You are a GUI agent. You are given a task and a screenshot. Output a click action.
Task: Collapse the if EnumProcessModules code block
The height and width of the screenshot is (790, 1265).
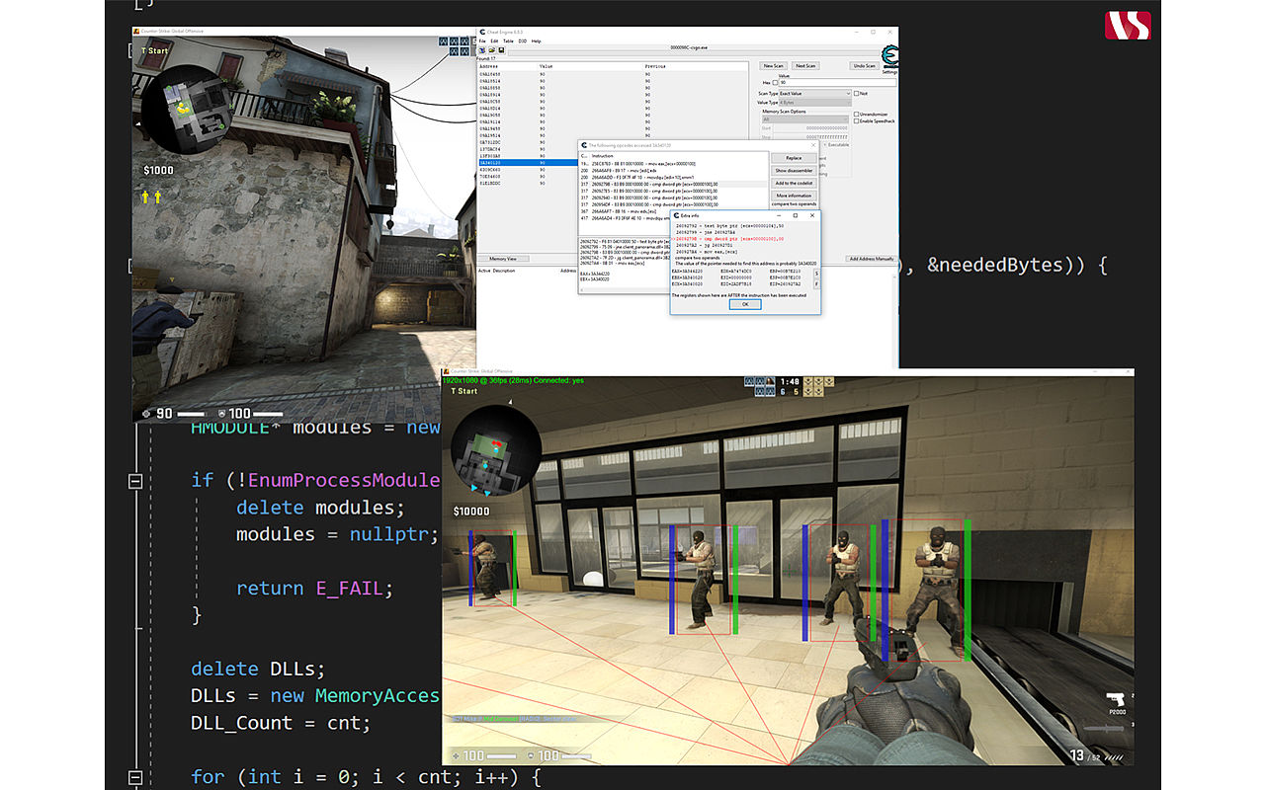[x=135, y=481]
